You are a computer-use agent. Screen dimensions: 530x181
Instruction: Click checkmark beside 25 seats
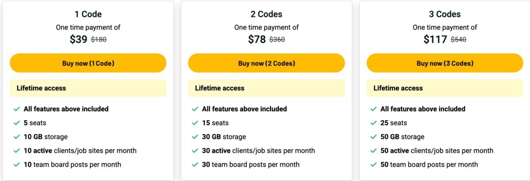point(374,123)
